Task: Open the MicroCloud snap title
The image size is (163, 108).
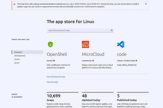Action: point(93,54)
